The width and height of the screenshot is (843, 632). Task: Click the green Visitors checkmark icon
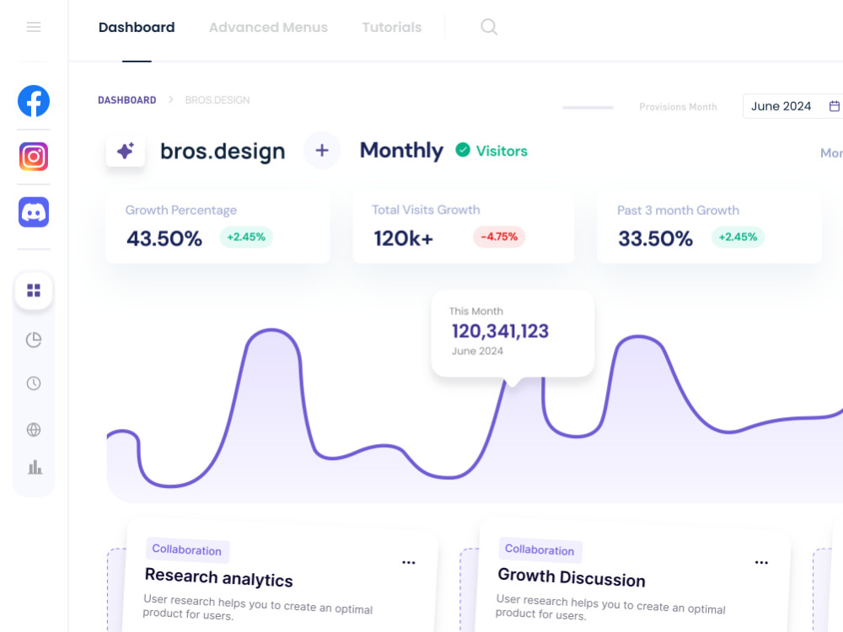click(462, 150)
